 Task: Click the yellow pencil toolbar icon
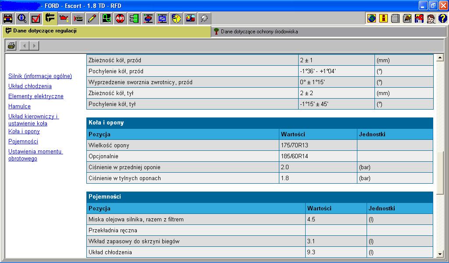(x=92, y=18)
